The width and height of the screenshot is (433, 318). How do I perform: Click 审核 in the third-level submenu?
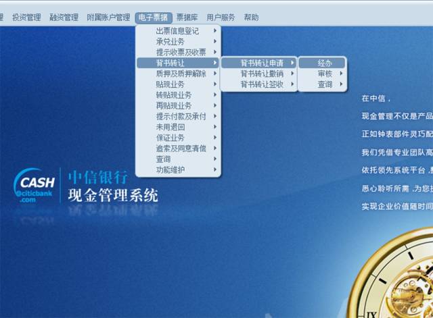[322, 74]
